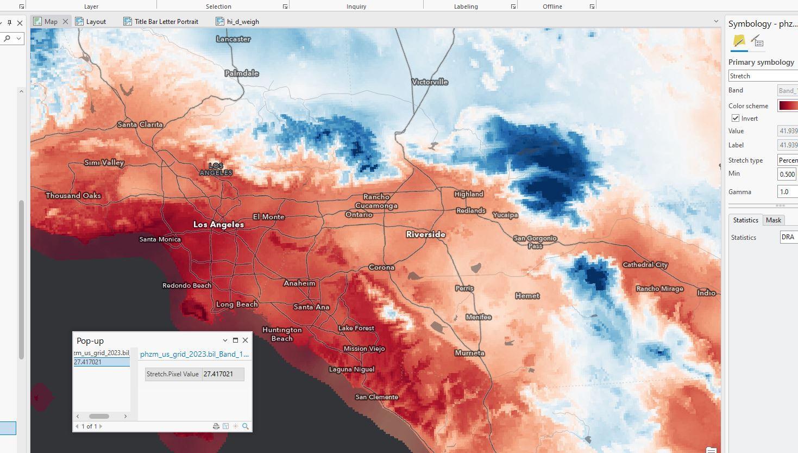Expand the view tabs overflow chevron
This screenshot has width=798, height=453.
[x=716, y=22]
